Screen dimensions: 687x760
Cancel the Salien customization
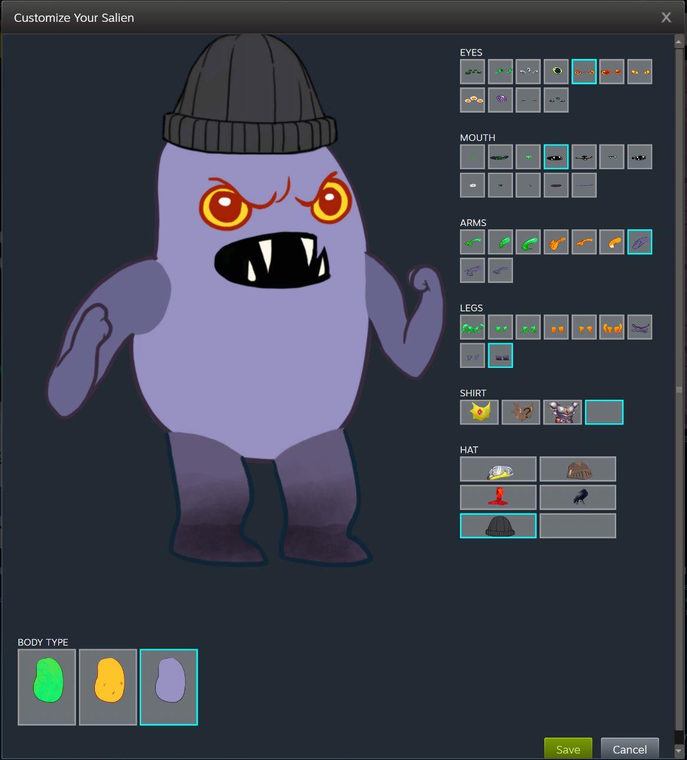[630, 749]
